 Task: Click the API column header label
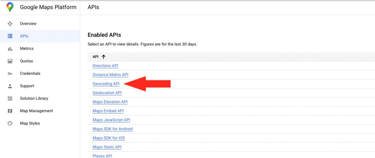[x=96, y=57]
